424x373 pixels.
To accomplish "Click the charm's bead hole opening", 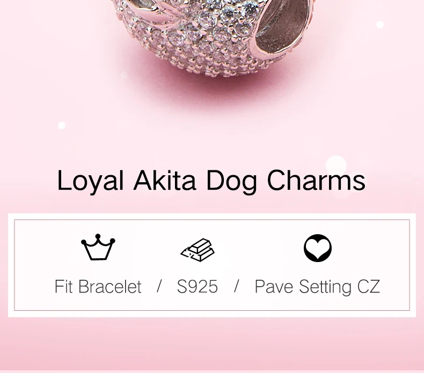I will (x=281, y=26).
